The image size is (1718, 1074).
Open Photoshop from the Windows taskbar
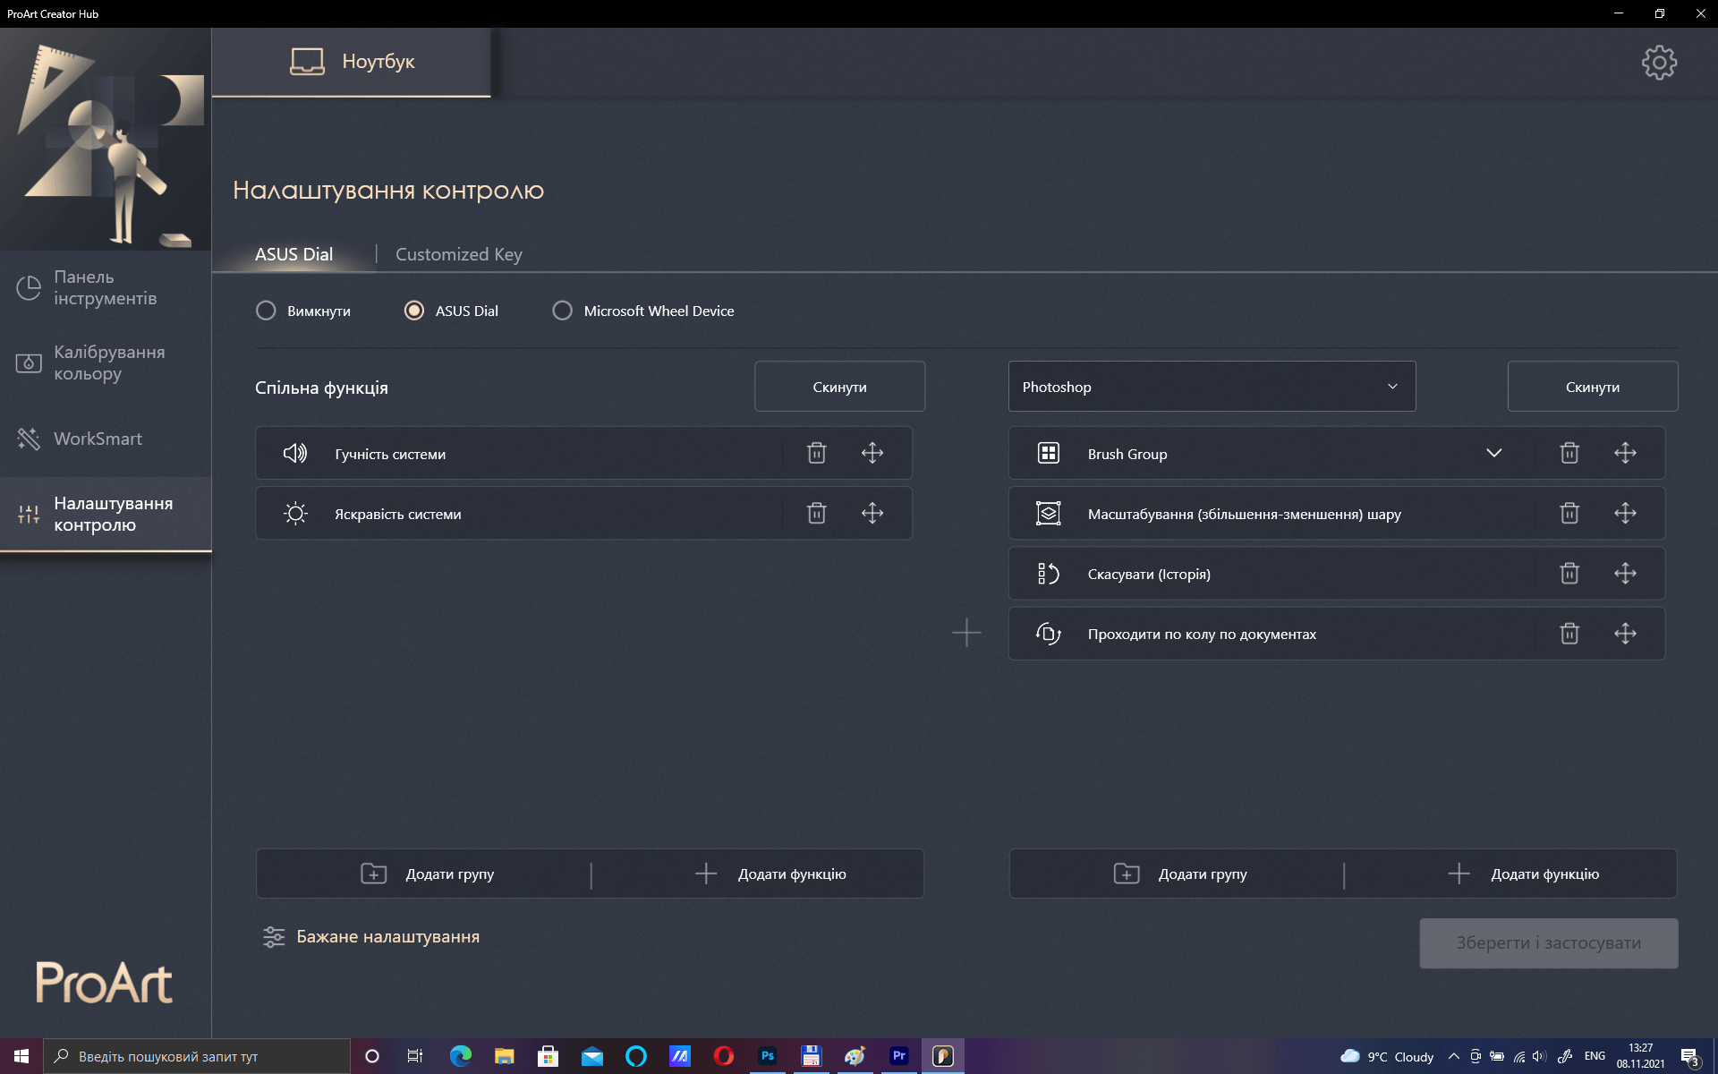coord(767,1056)
